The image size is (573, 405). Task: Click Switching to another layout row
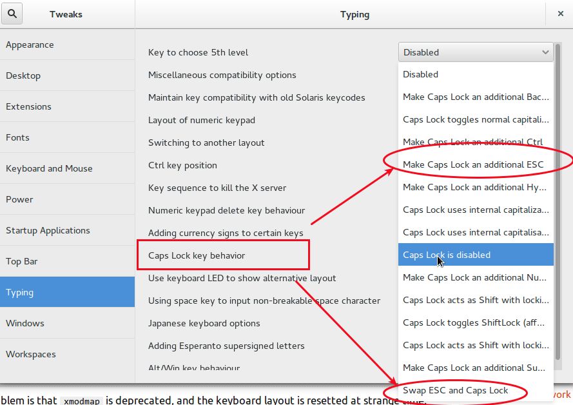[x=206, y=143]
